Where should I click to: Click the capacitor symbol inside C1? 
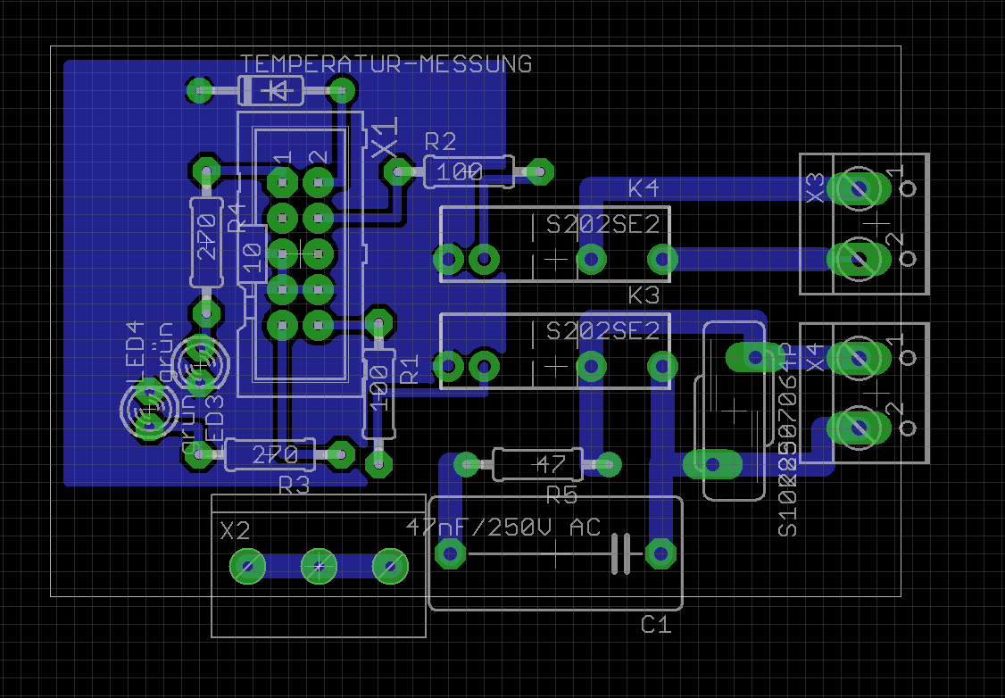click(622, 553)
